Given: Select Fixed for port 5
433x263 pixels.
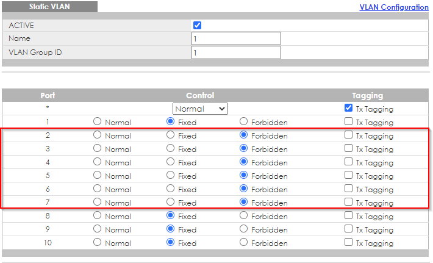Looking at the screenshot, I should pos(171,175).
